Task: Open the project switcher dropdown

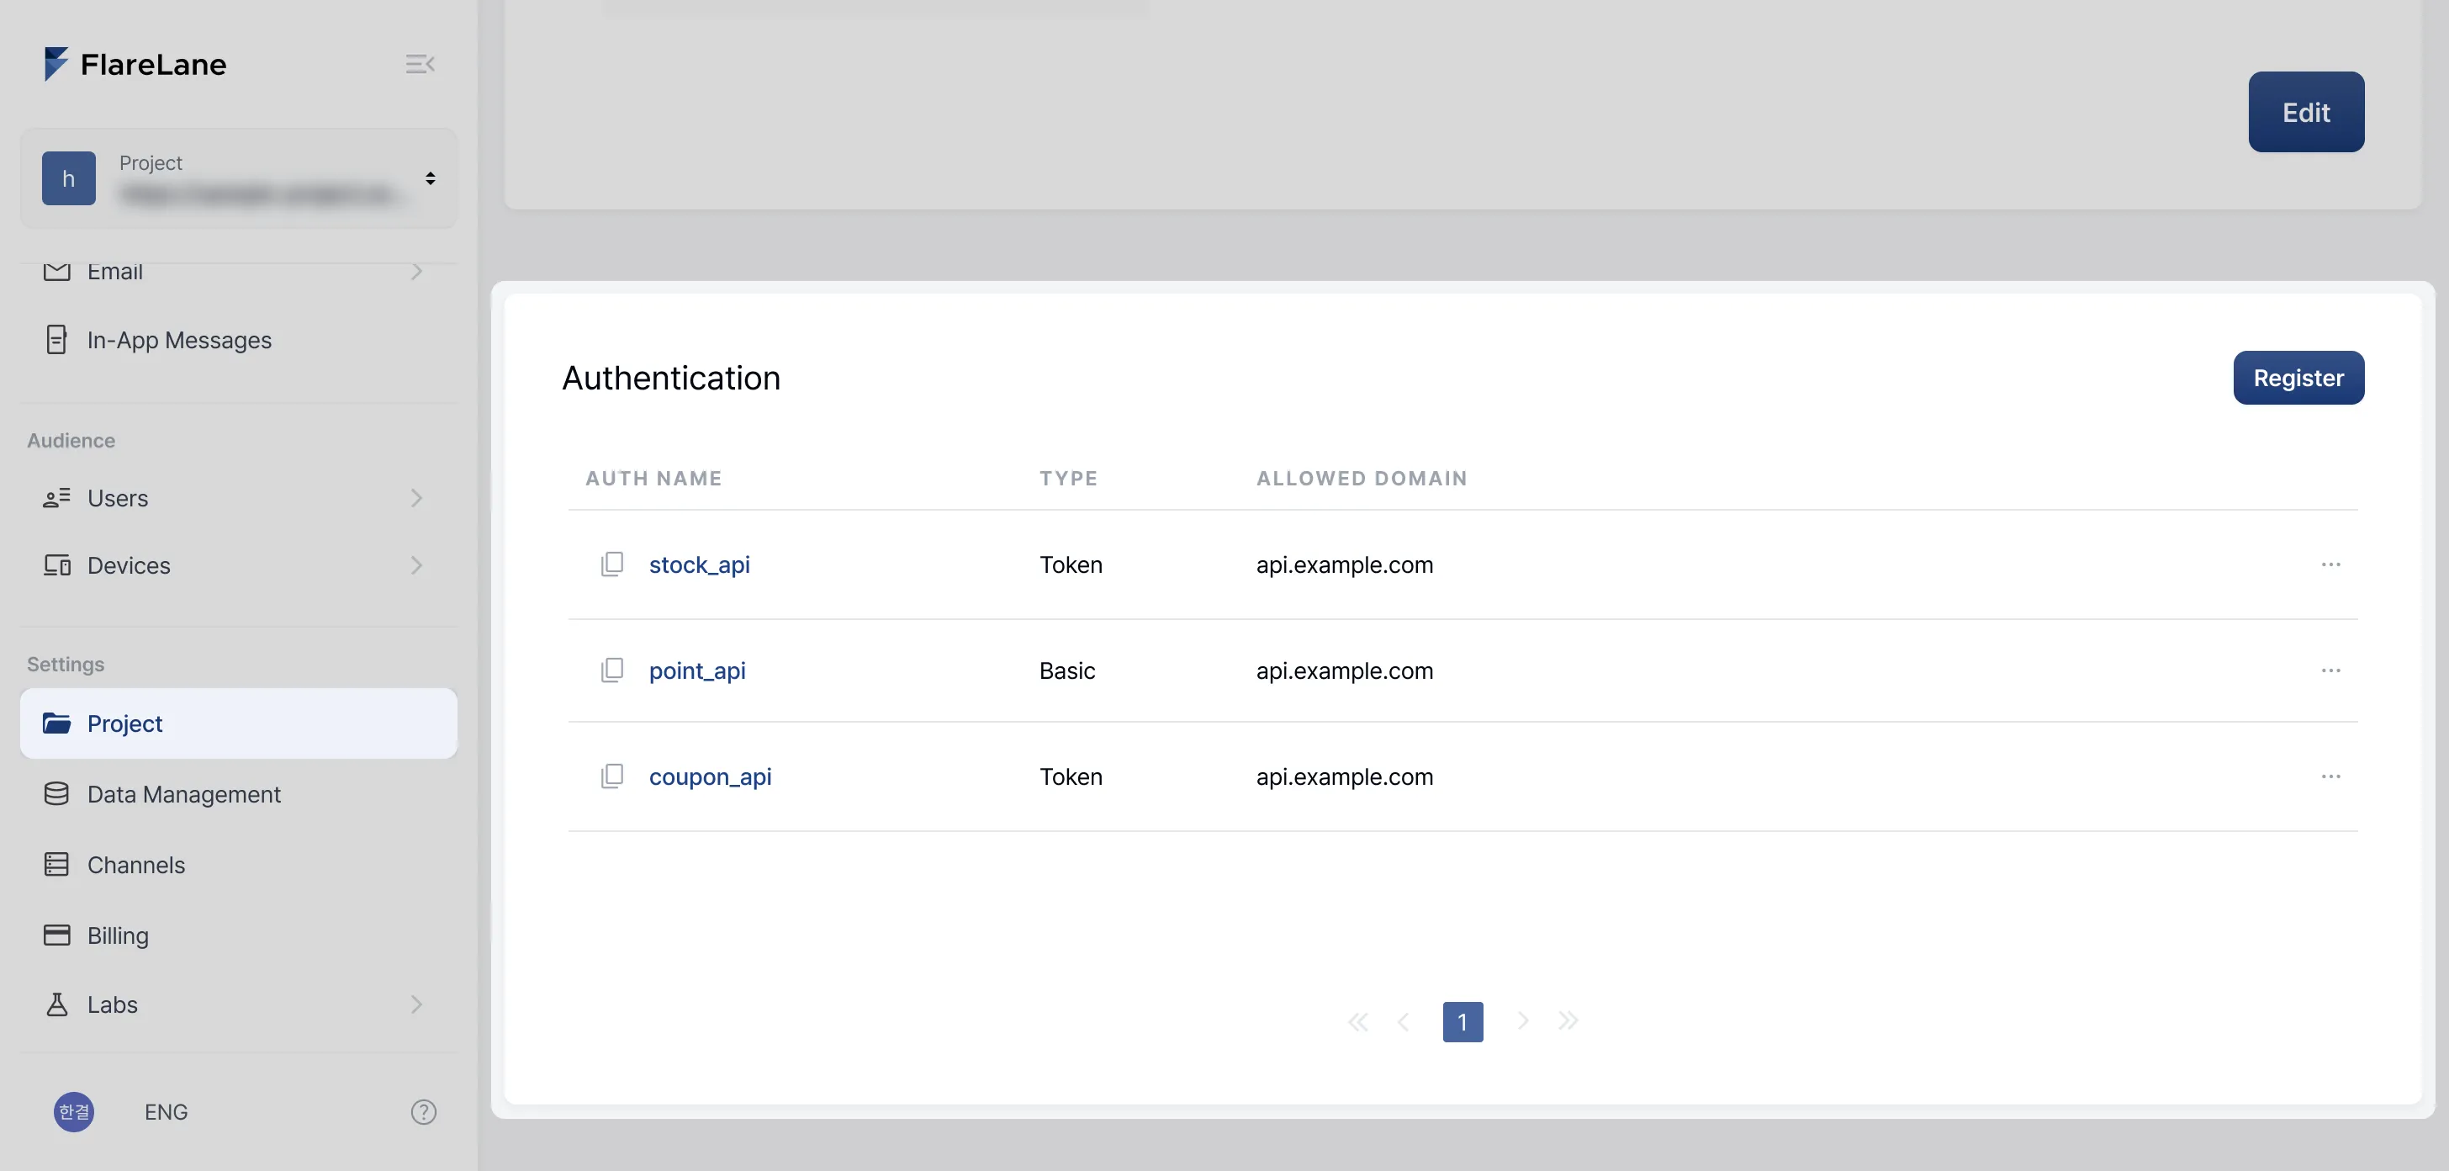Action: coord(239,179)
